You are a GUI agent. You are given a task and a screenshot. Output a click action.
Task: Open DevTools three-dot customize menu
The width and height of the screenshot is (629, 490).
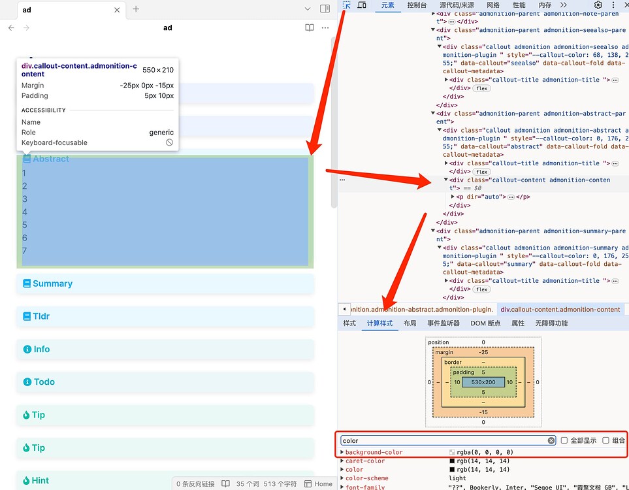pos(614,5)
